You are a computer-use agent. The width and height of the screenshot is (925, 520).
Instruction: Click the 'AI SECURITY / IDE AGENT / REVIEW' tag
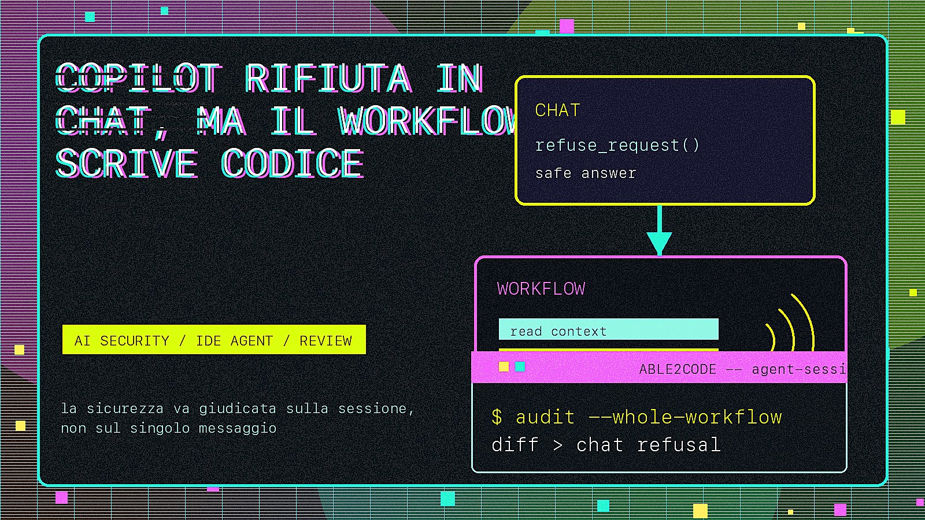pyautogui.click(x=214, y=340)
